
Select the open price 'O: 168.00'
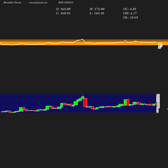tap(63, 9)
